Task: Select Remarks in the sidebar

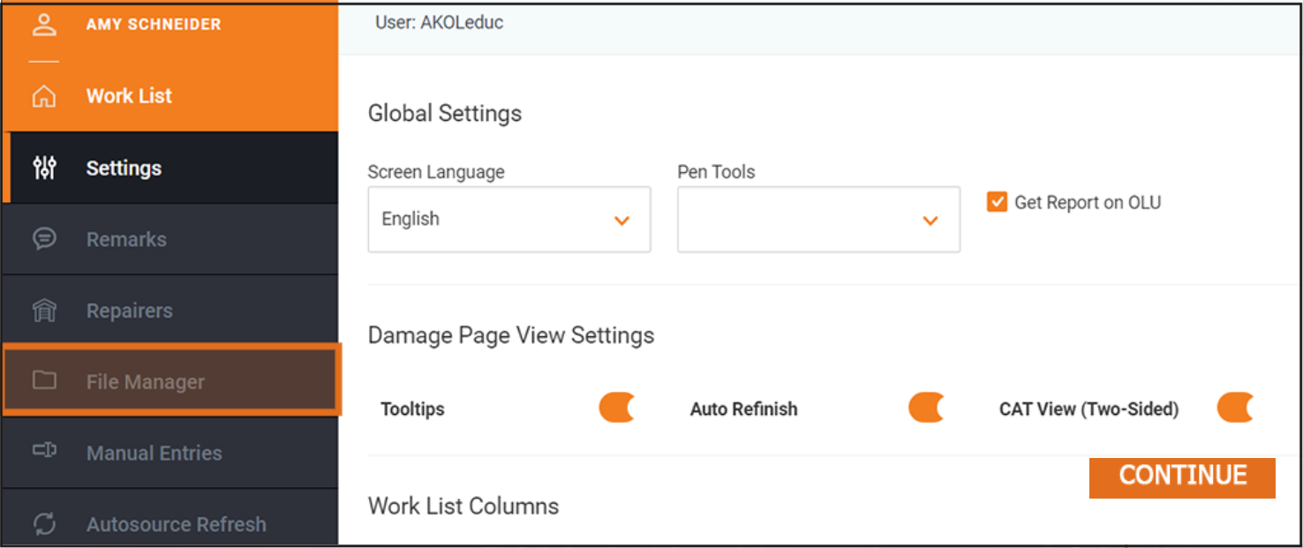Action: (126, 239)
